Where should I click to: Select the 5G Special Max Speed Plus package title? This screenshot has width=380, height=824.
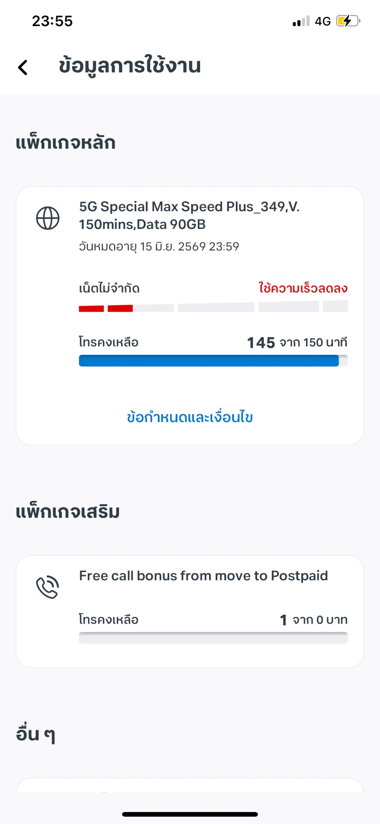[x=189, y=215]
